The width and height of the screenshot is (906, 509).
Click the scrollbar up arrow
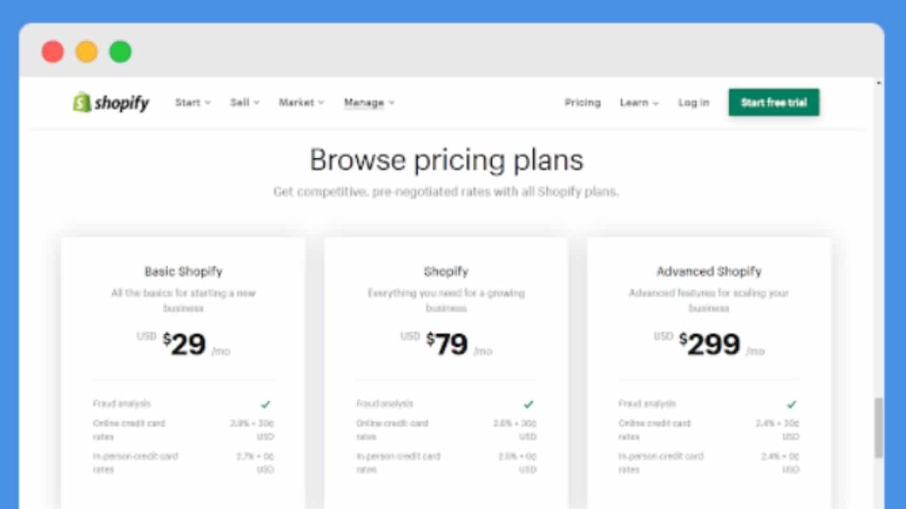pos(879,83)
